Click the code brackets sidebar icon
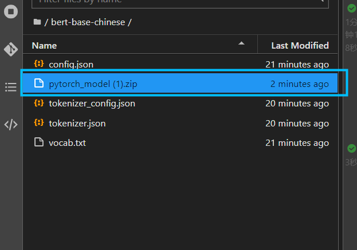357x250 pixels. [x=11, y=125]
